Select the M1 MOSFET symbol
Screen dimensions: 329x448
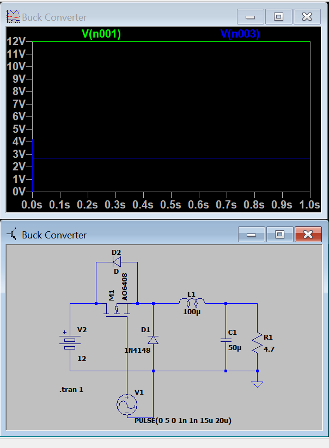pos(117,309)
